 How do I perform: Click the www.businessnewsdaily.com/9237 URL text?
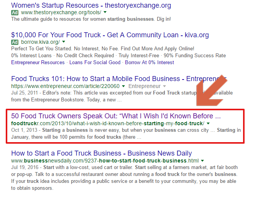[x=105, y=161]
